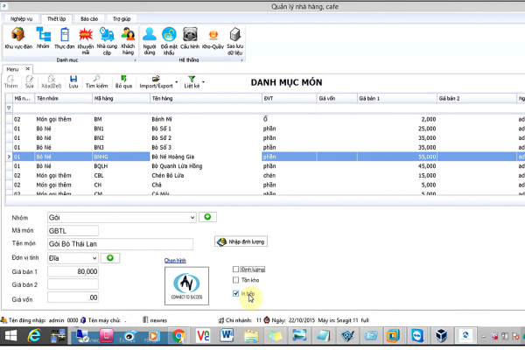The width and height of the screenshot is (525, 350).
Task: Open Microsoft Word from the taskbar
Action: click(227, 336)
